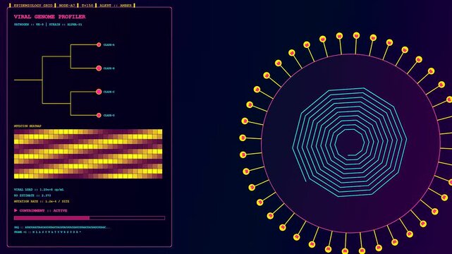Select the CLADE-D node circle
The height and width of the screenshot is (254, 452).
(x=99, y=115)
